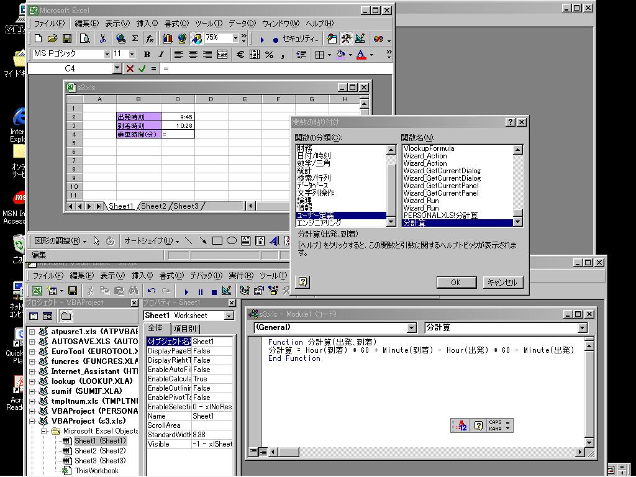Undo last action in VBA editor
The height and width of the screenshot is (477, 636).
pyautogui.click(x=152, y=291)
